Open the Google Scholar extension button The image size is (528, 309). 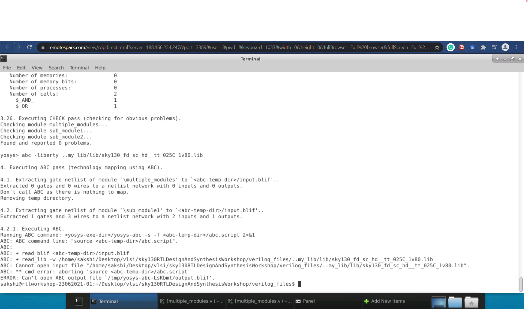coord(473,47)
